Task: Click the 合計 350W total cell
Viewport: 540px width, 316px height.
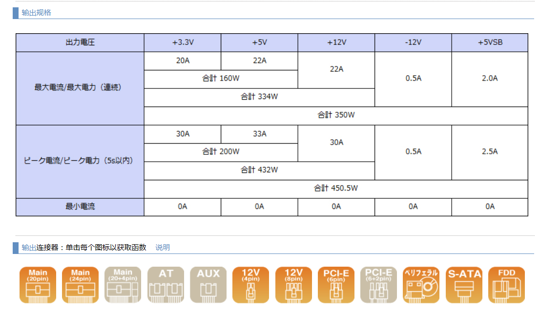Action: [336, 115]
